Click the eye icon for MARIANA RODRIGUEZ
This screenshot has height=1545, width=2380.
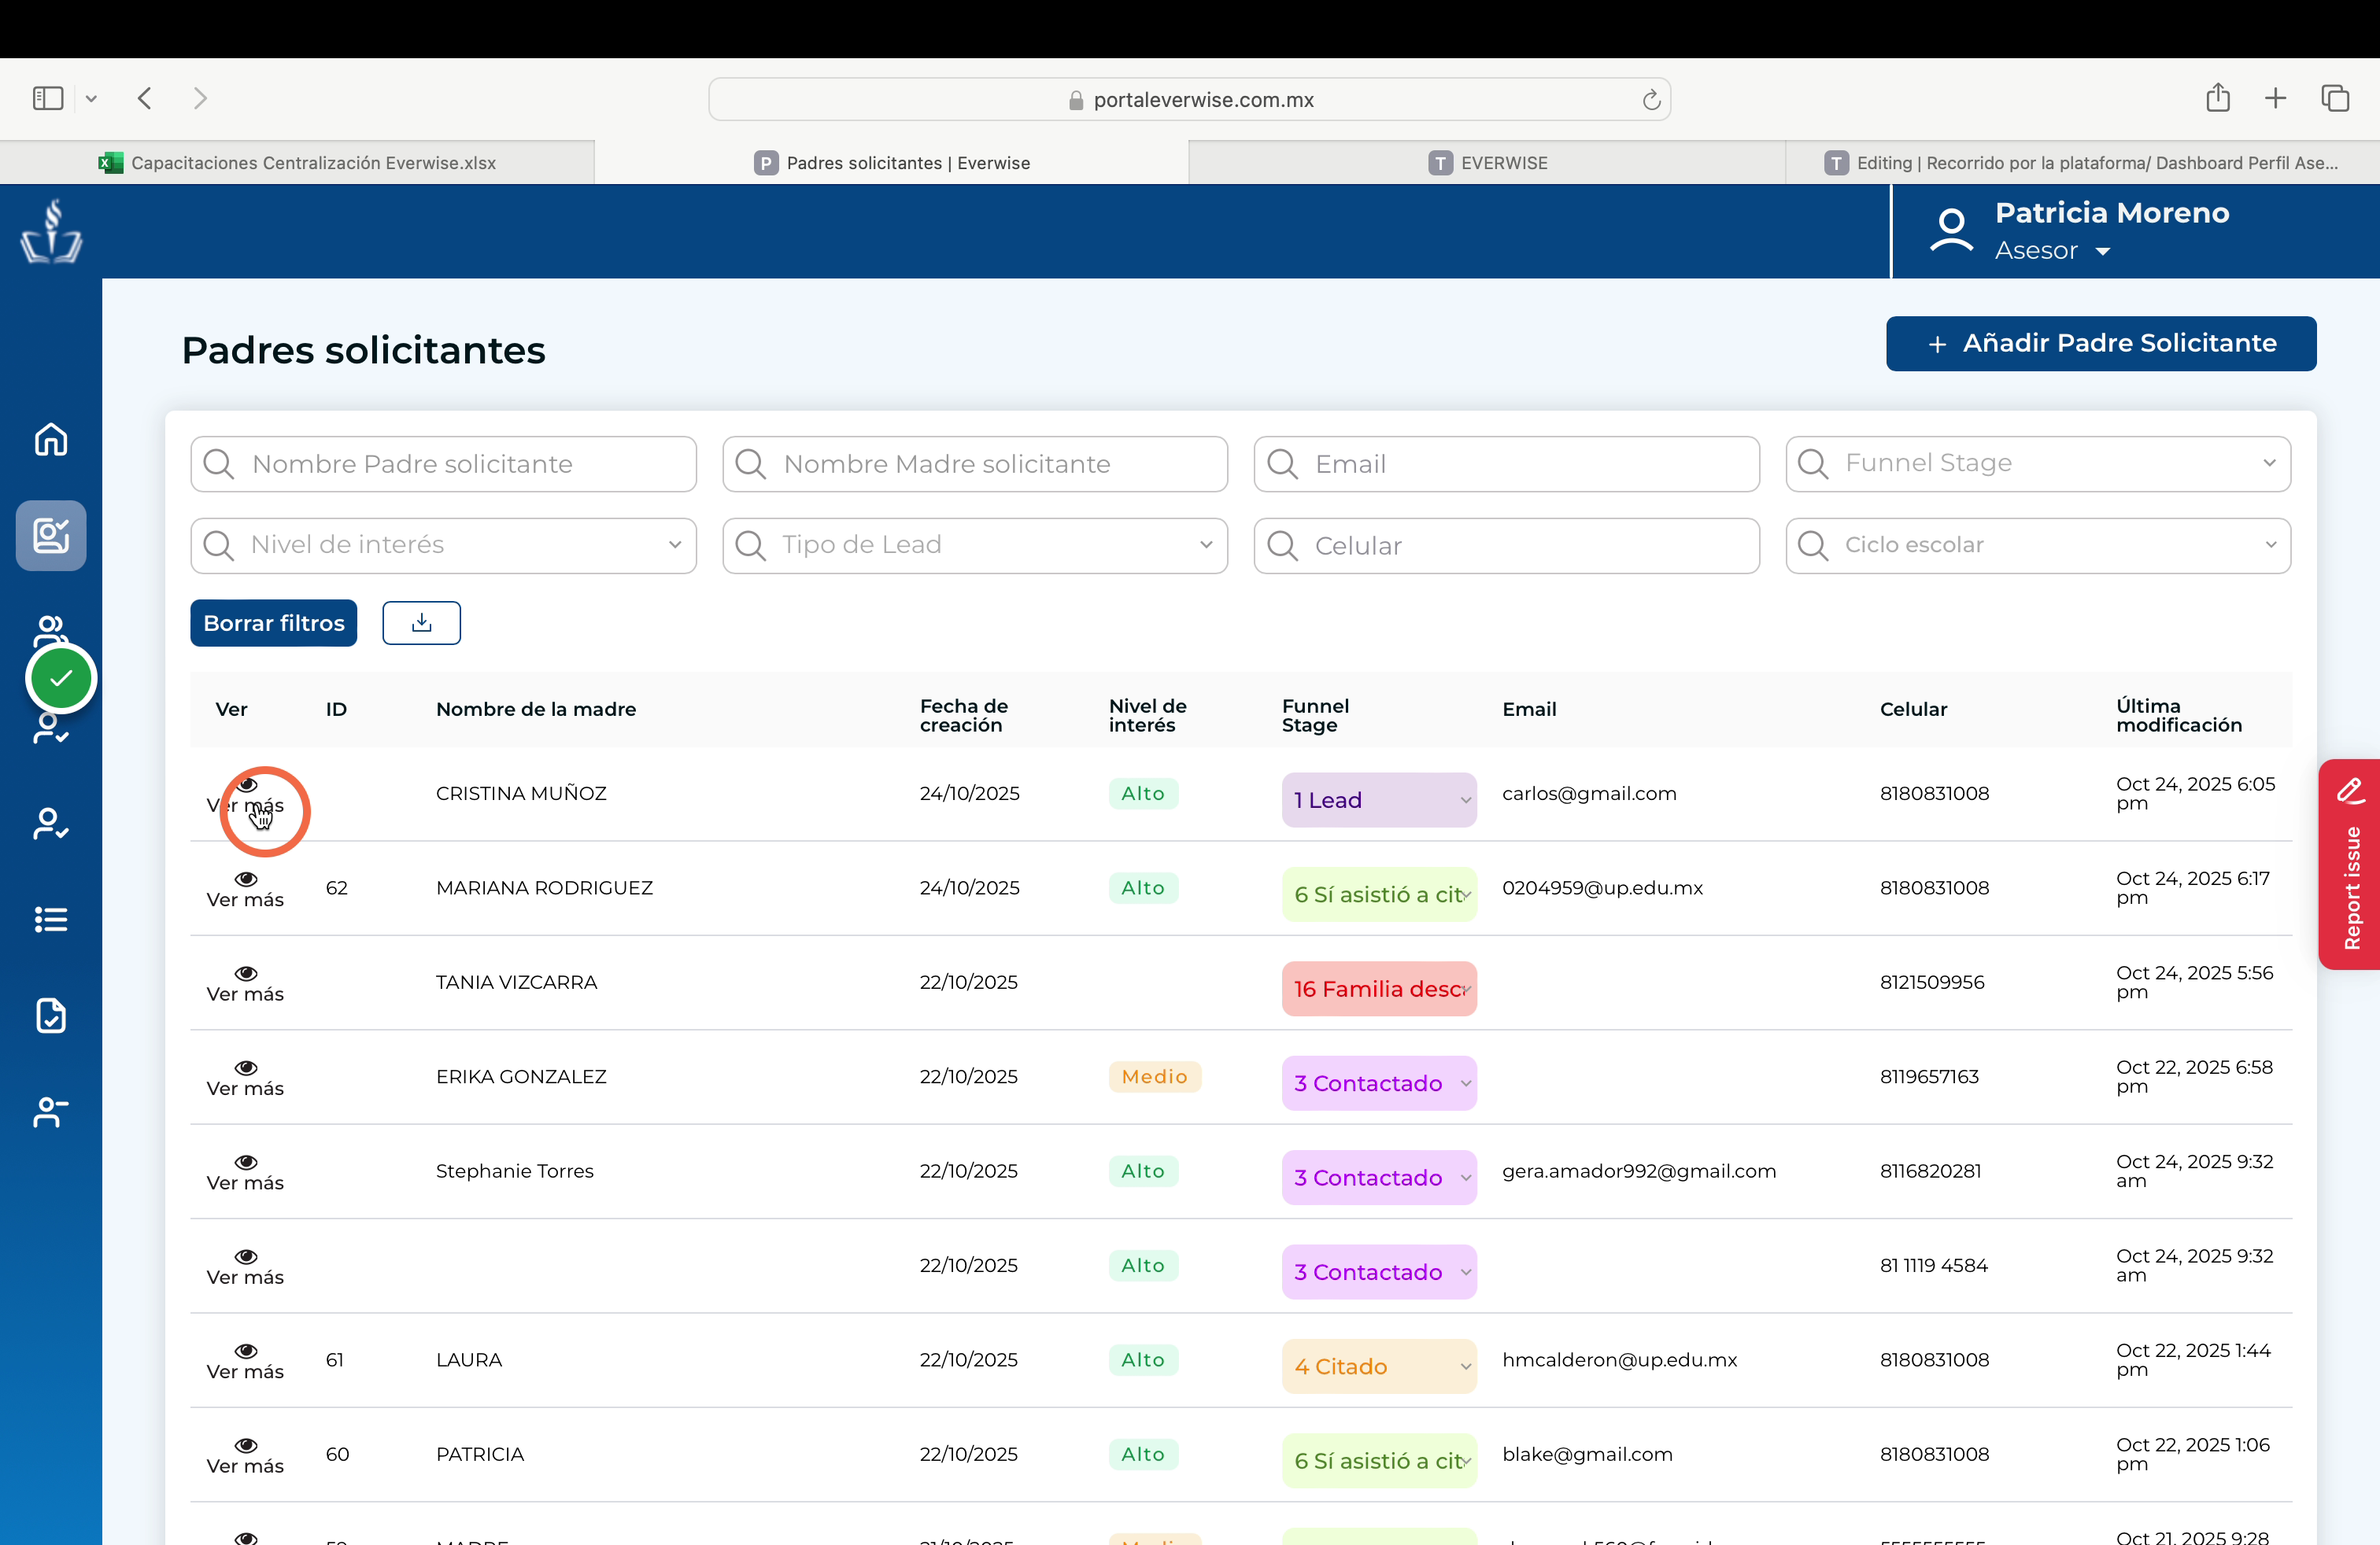(246, 879)
